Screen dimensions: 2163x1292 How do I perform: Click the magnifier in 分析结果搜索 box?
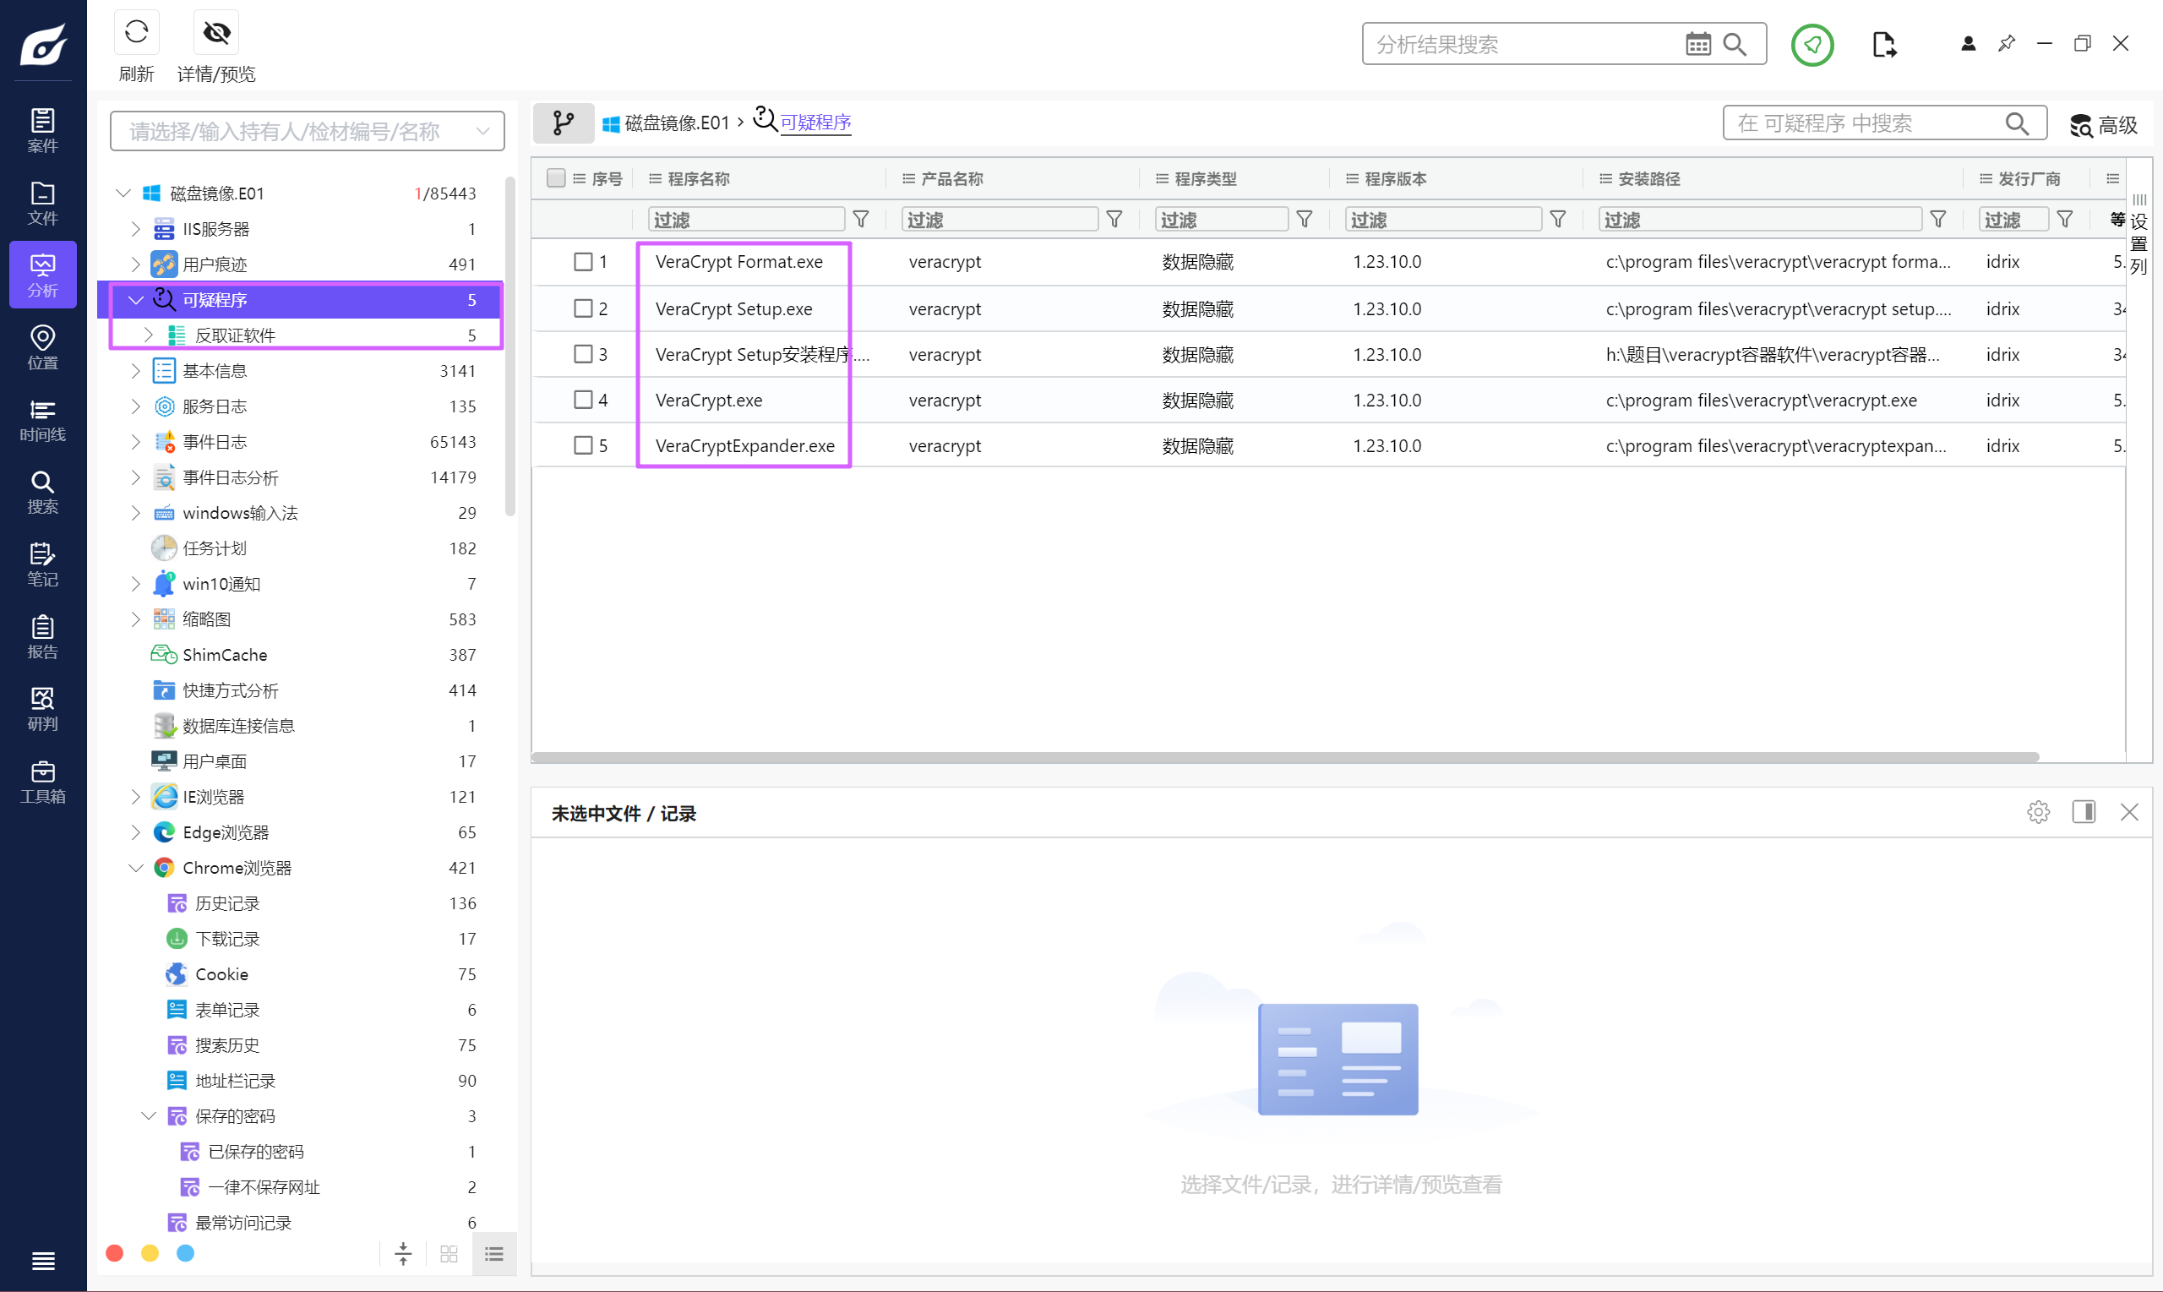pos(1734,44)
